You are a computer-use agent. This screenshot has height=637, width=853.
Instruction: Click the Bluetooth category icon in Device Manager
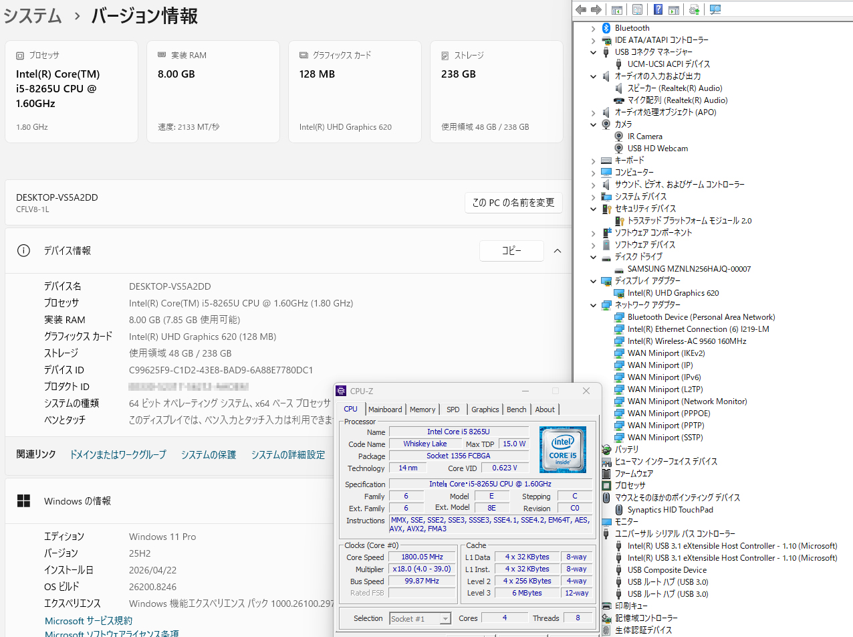[x=606, y=28]
